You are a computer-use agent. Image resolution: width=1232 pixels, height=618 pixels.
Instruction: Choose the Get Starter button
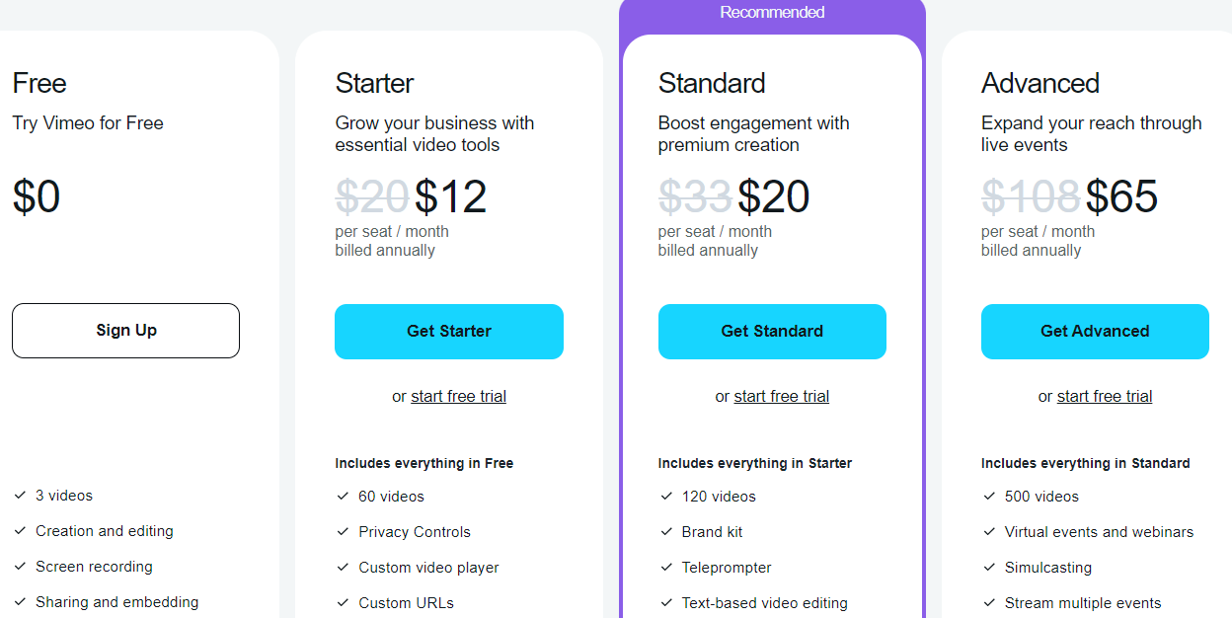[449, 332]
